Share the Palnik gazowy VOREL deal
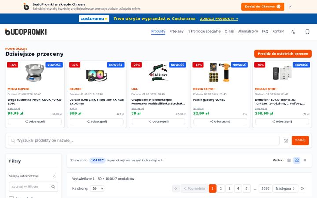This screenshot has width=317, height=198. coord(220,121)
